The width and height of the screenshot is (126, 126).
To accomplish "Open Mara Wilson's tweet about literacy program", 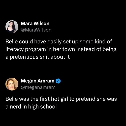I will click(x=61, y=49).
